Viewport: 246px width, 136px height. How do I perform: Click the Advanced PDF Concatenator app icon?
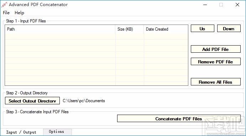click(x=4, y=5)
